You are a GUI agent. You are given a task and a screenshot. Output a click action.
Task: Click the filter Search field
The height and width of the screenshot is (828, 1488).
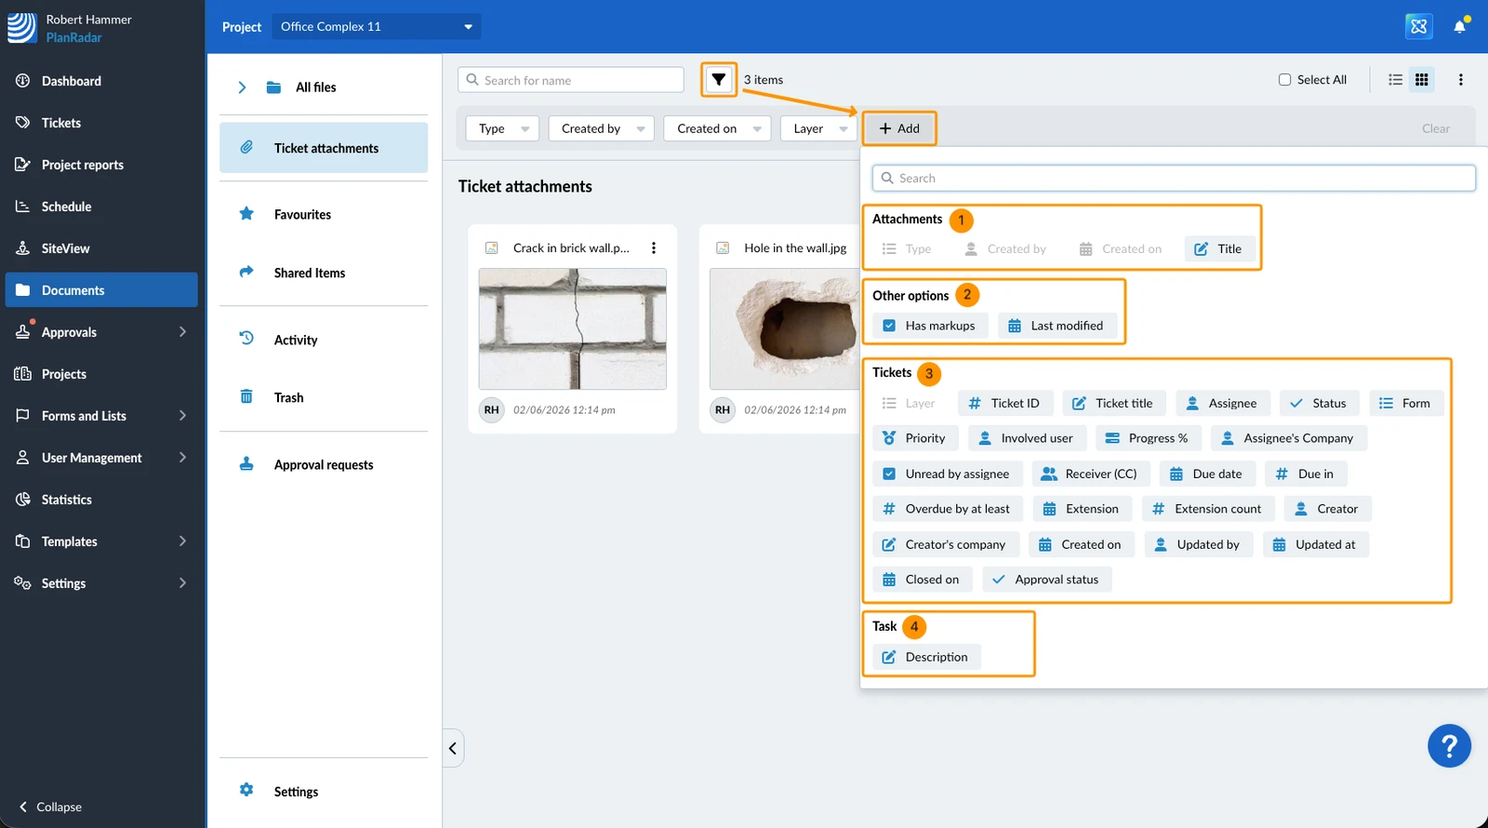(1174, 178)
